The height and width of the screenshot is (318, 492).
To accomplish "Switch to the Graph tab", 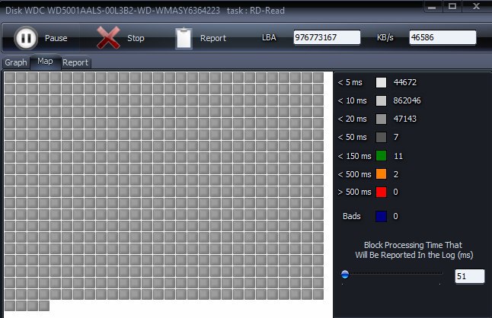I will point(16,62).
